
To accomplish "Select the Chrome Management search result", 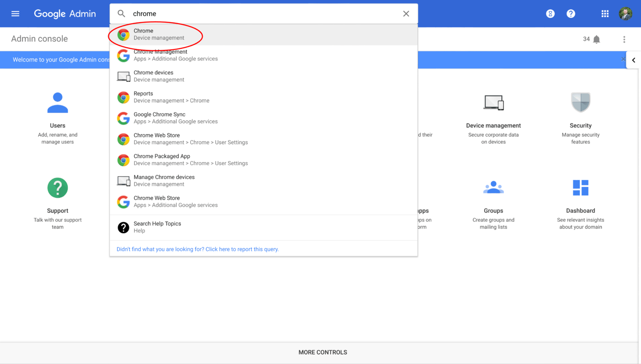I will click(x=264, y=55).
